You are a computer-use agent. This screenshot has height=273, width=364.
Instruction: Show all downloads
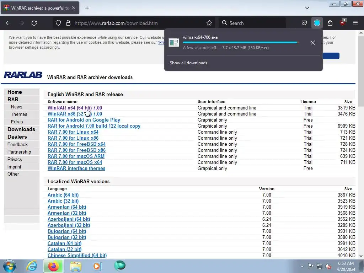188,63
